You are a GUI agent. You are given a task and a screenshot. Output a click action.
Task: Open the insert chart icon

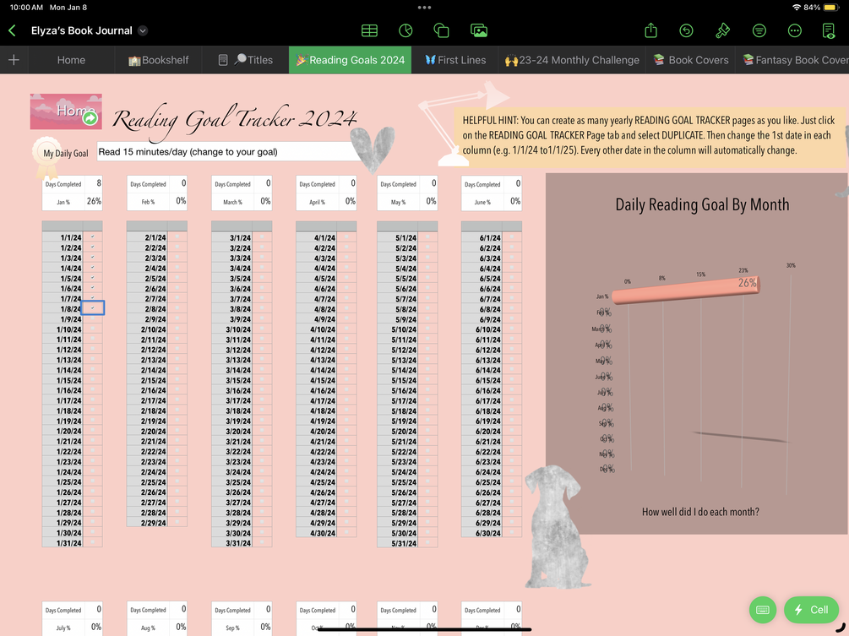click(405, 31)
